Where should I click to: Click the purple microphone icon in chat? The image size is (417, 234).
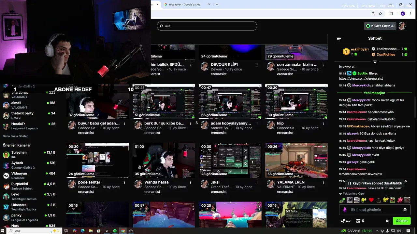[x=345, y=210]
